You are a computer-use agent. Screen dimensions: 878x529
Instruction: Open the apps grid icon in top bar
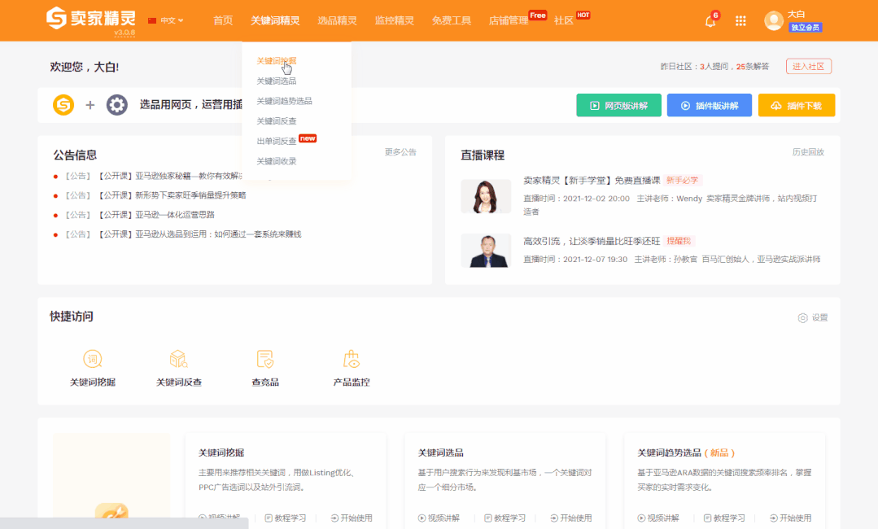(x=740, y=20)
